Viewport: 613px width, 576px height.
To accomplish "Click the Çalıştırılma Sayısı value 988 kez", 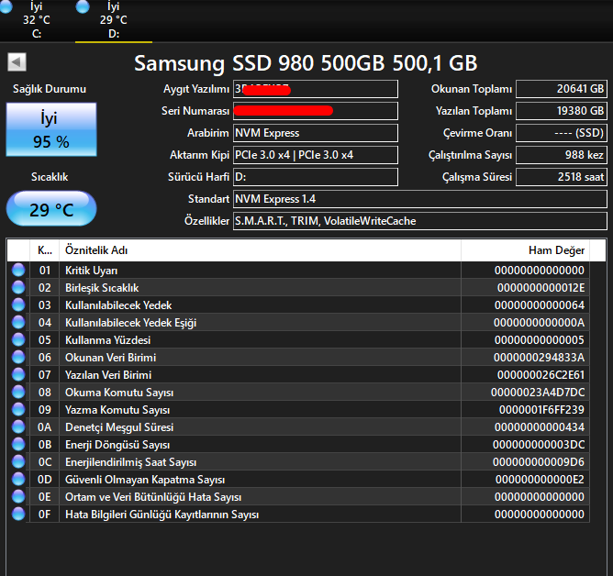I will (562, 155).
